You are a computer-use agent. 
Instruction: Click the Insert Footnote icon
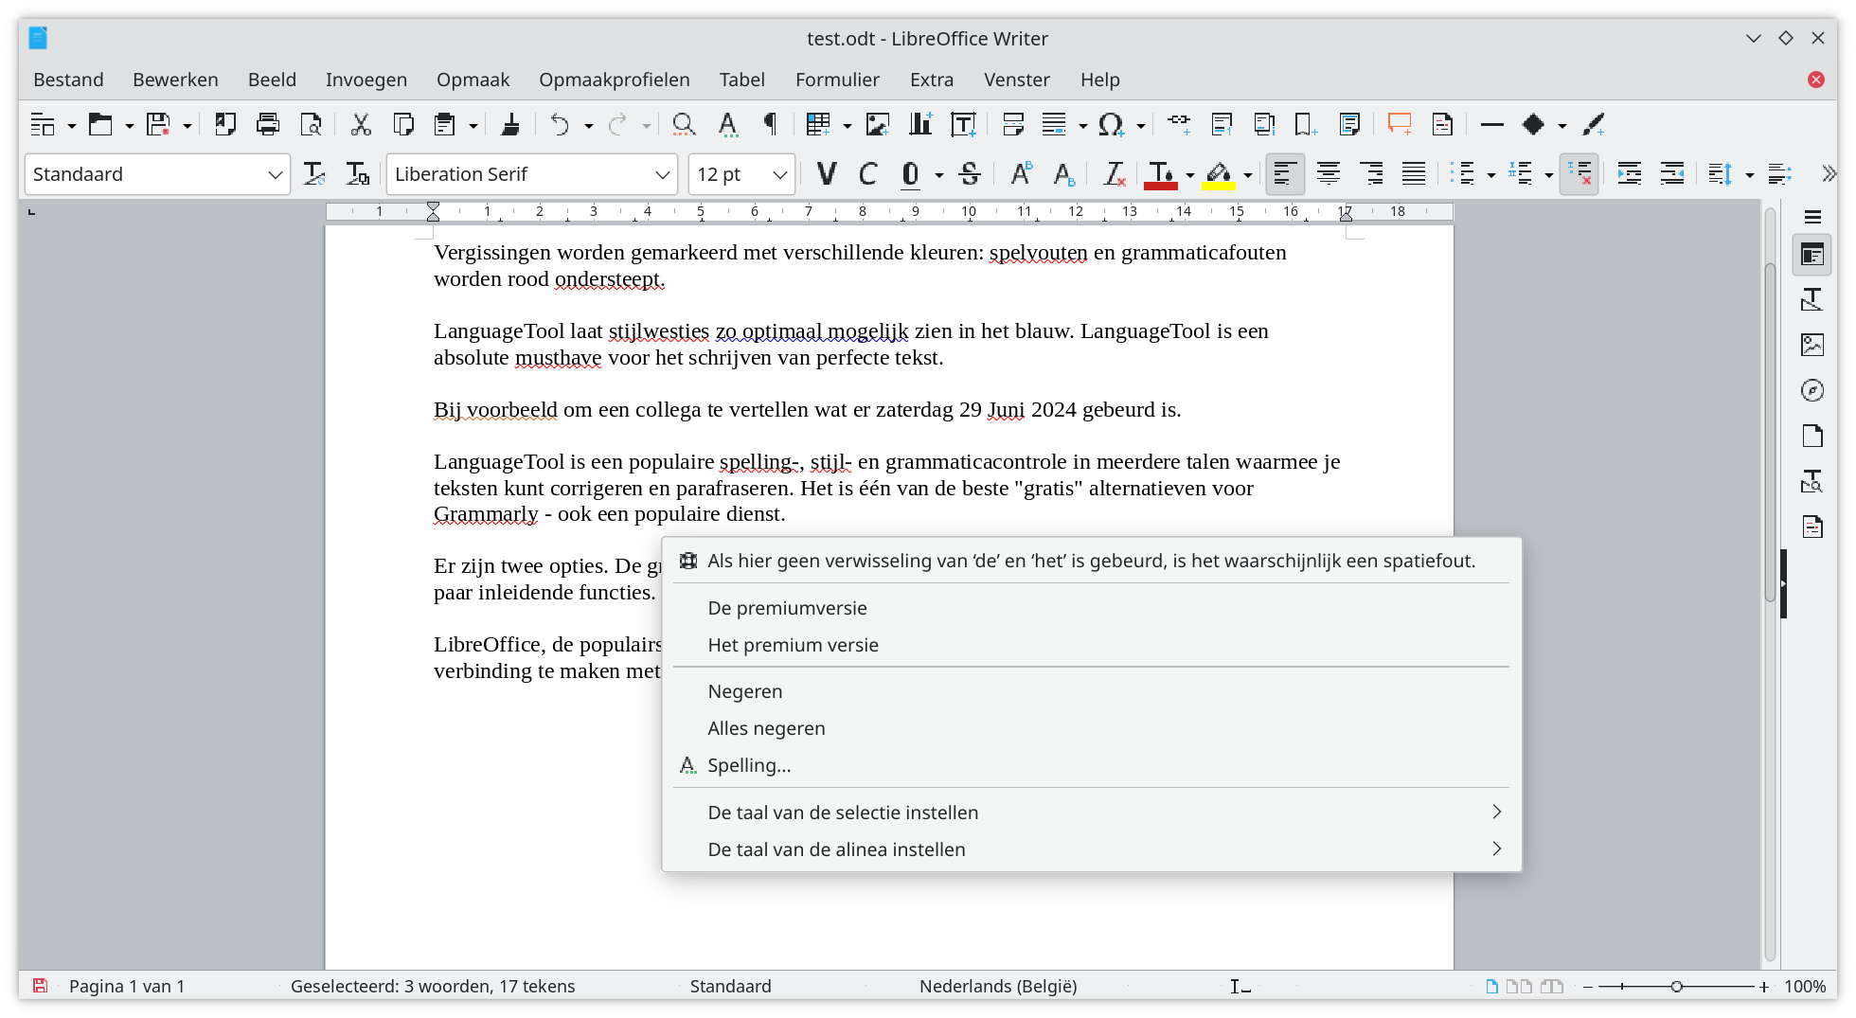(x=1222, y=124)
